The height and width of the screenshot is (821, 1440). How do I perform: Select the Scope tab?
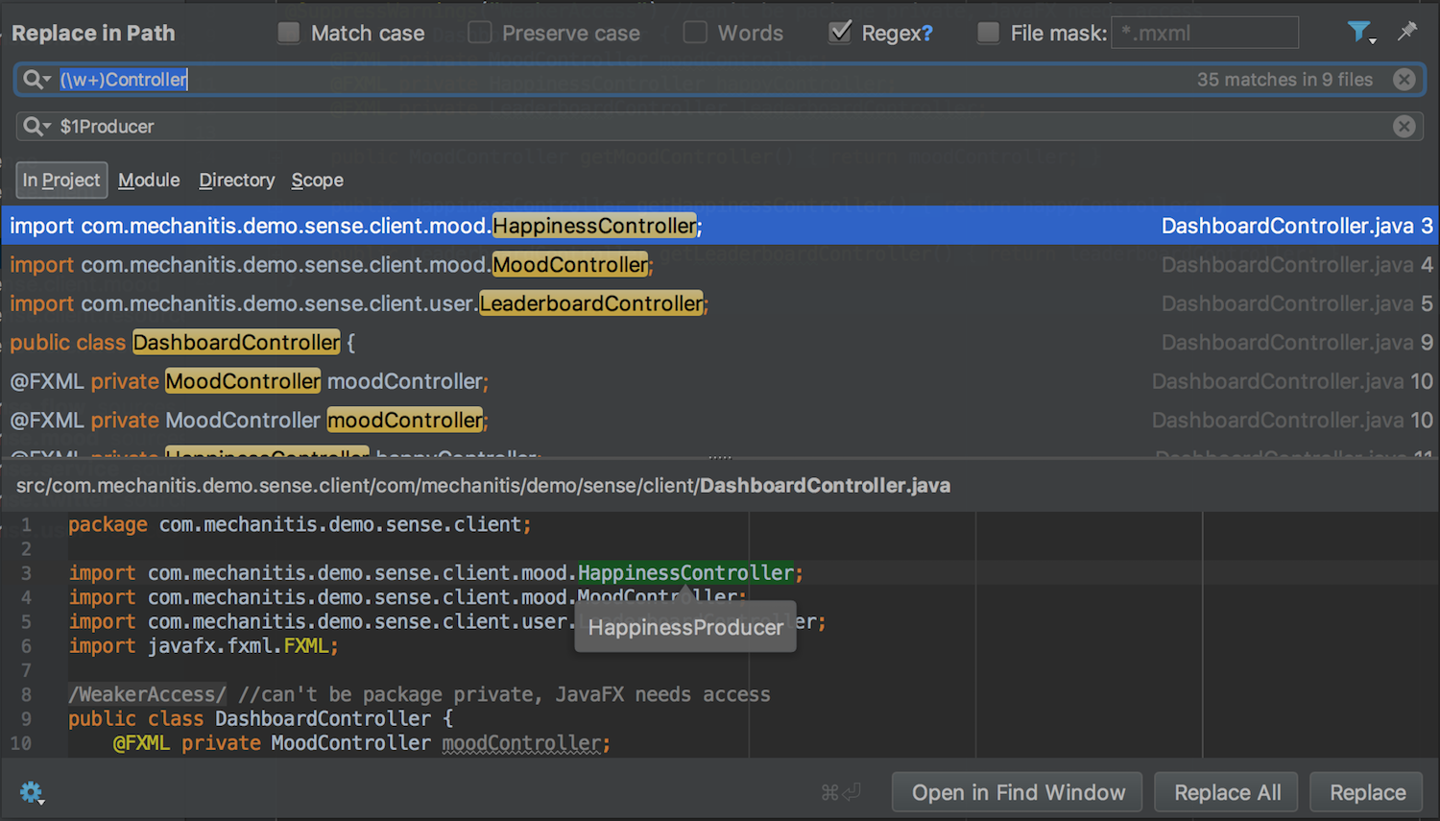click(x=317, y=180)
